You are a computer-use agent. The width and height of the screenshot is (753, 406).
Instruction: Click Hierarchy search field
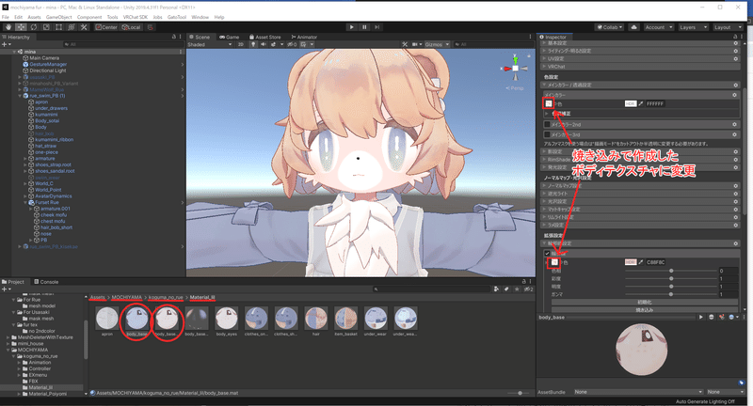(x=123, y=44)
